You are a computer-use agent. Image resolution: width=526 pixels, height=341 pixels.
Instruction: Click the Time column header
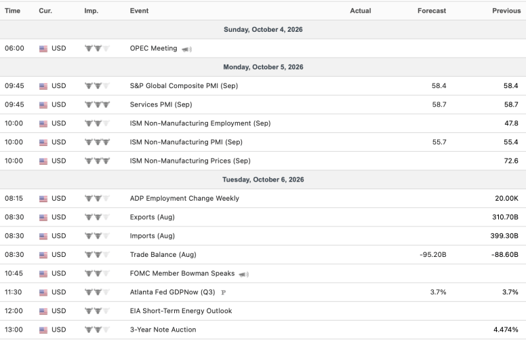pos(12,11)
